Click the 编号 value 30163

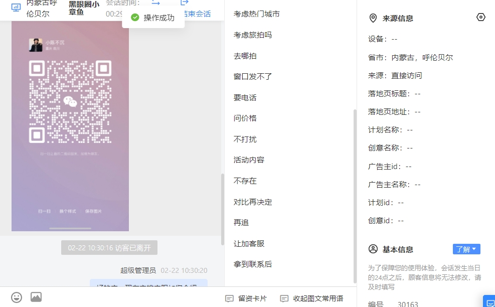408,304
